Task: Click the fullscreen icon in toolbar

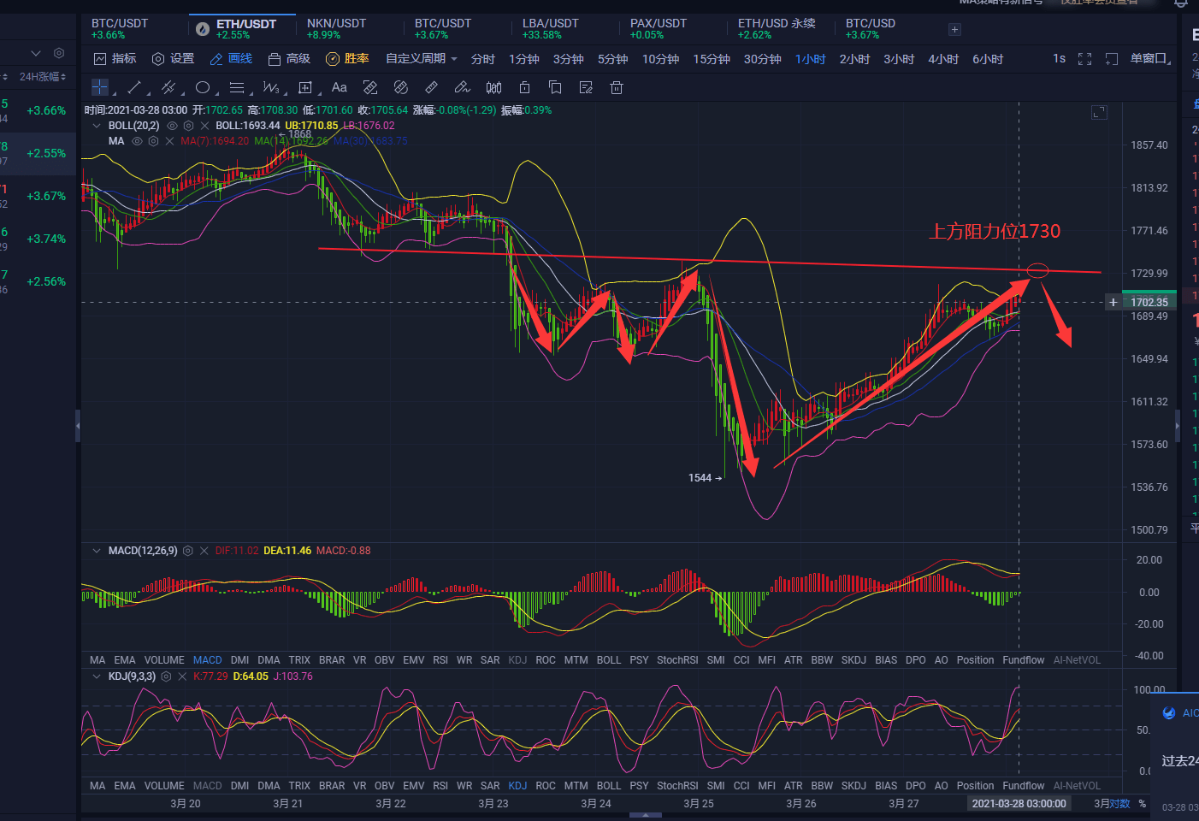Action: 1084,59
